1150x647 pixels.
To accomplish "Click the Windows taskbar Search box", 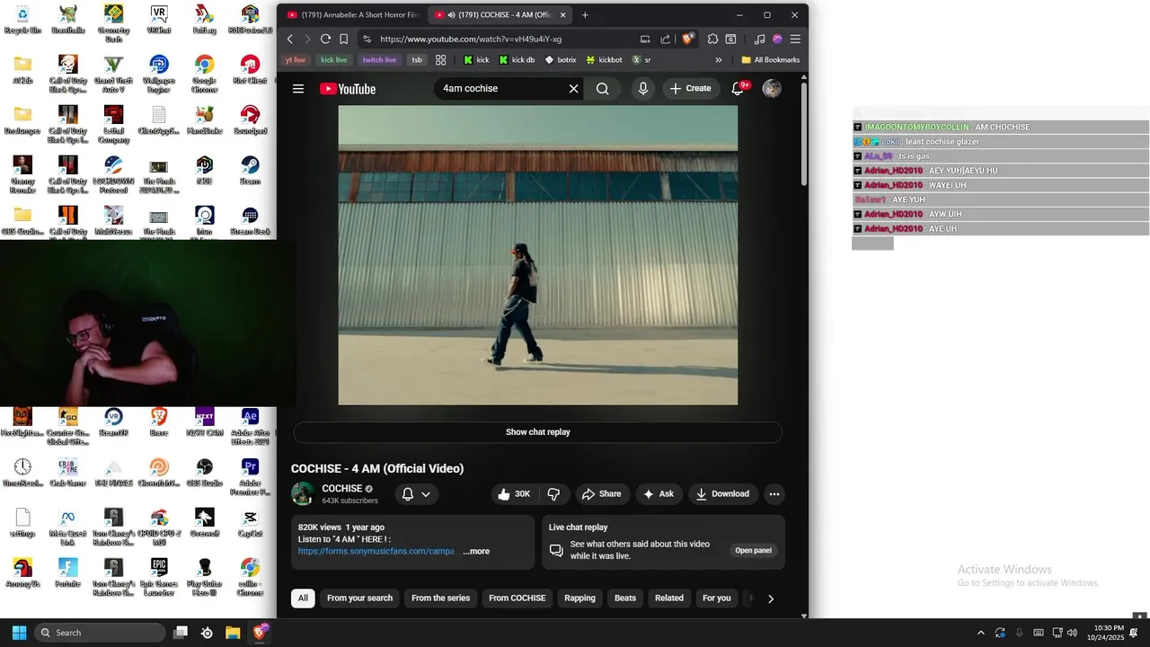I will pos(100,633).
